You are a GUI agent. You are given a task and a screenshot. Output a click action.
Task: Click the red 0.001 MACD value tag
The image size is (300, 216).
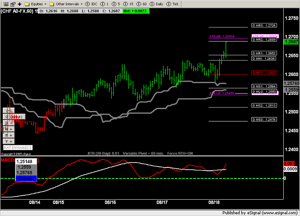click(x=289, y=163)
